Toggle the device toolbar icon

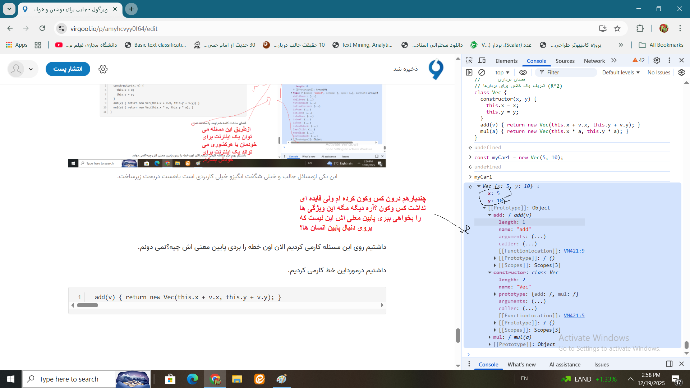coord(482,60)
